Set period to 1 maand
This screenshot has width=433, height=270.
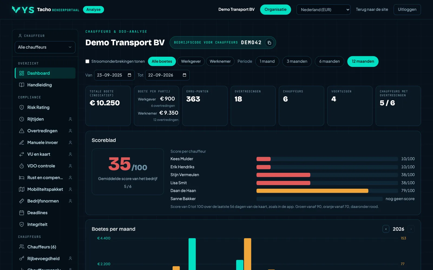(x=267, y=61)
